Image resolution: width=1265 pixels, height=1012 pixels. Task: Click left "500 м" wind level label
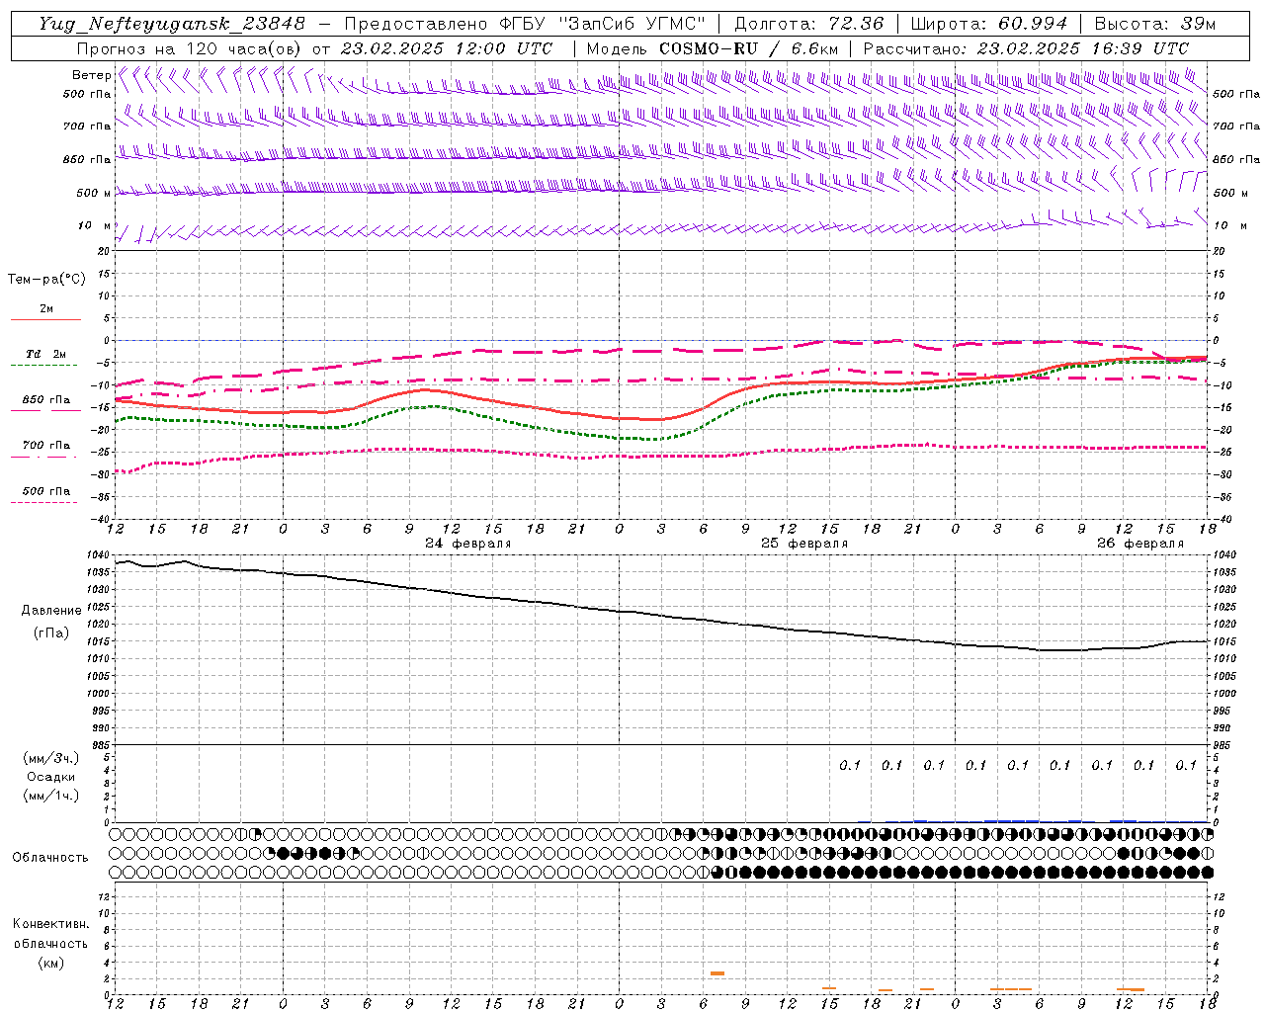coord(94,193)
